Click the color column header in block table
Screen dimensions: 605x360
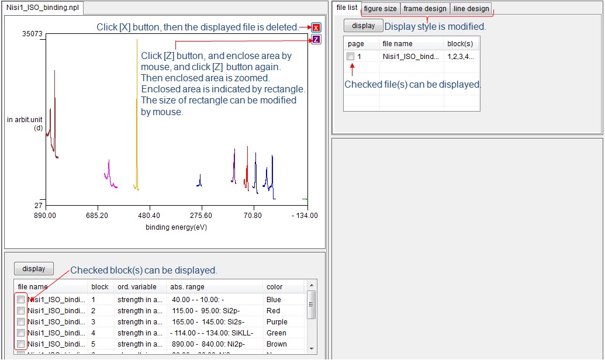pyautogui.click(x=275, y=287)
